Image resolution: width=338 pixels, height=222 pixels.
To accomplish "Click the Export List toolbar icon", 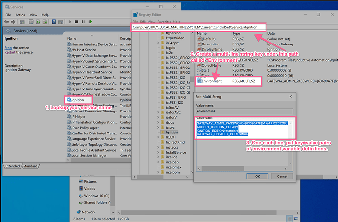I will click(45, 22).
